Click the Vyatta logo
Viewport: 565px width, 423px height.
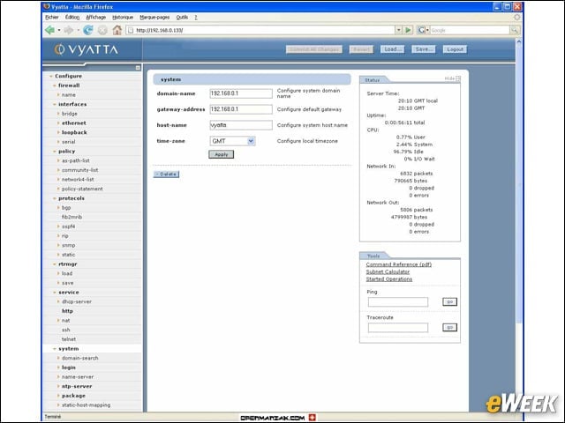[x=87, y=49]
